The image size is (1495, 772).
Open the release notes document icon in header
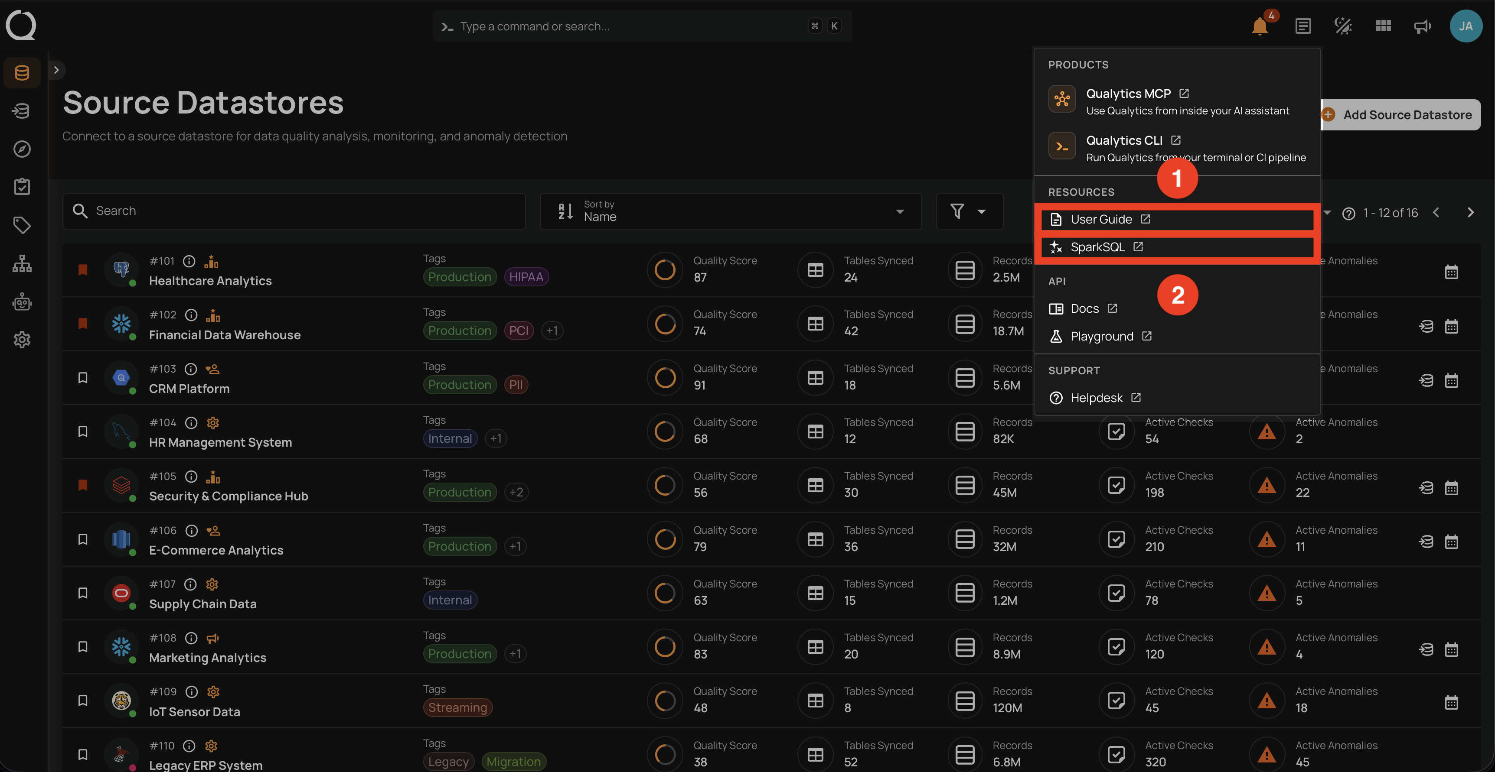1303,26
